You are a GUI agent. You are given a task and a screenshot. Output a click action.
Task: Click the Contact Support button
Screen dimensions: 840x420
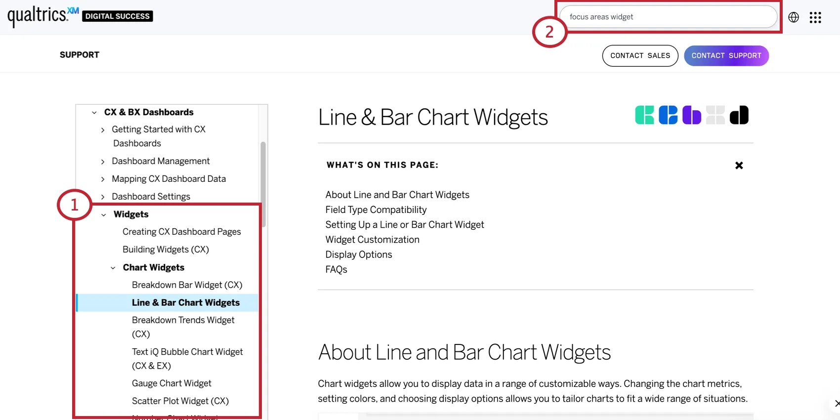coord(726,56)
